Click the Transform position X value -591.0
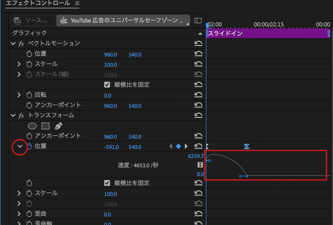 111,147
